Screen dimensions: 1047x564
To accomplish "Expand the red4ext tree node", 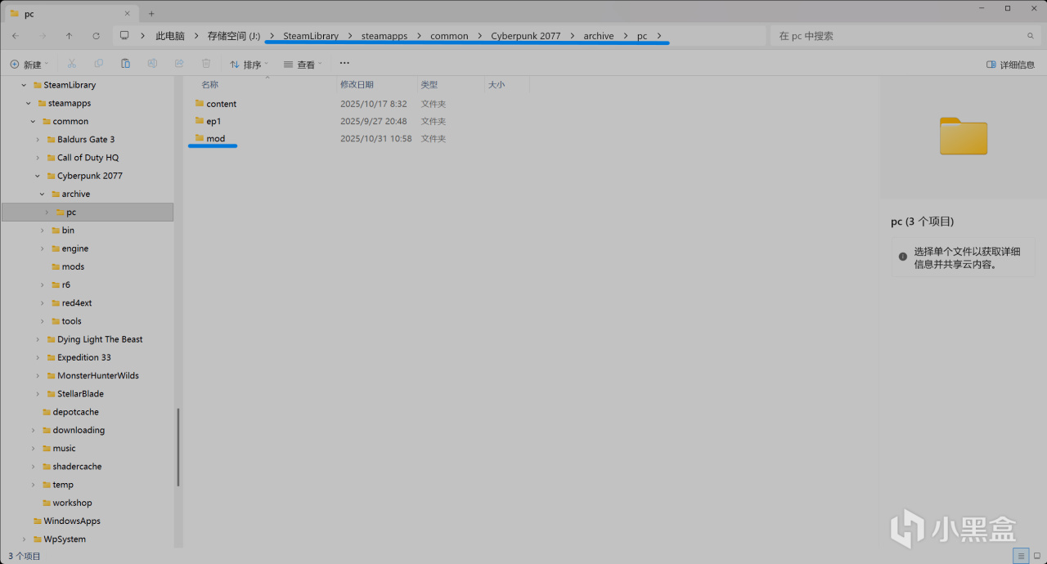I will point(43,303).
